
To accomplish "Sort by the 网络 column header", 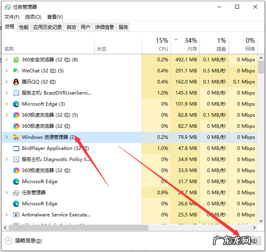I will pos(243,45).
